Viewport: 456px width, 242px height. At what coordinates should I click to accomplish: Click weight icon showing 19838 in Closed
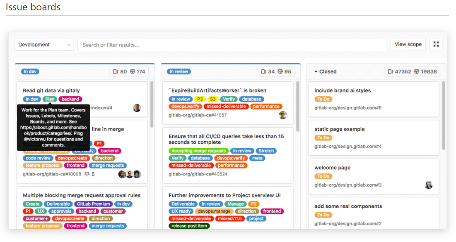click(417, 71)
